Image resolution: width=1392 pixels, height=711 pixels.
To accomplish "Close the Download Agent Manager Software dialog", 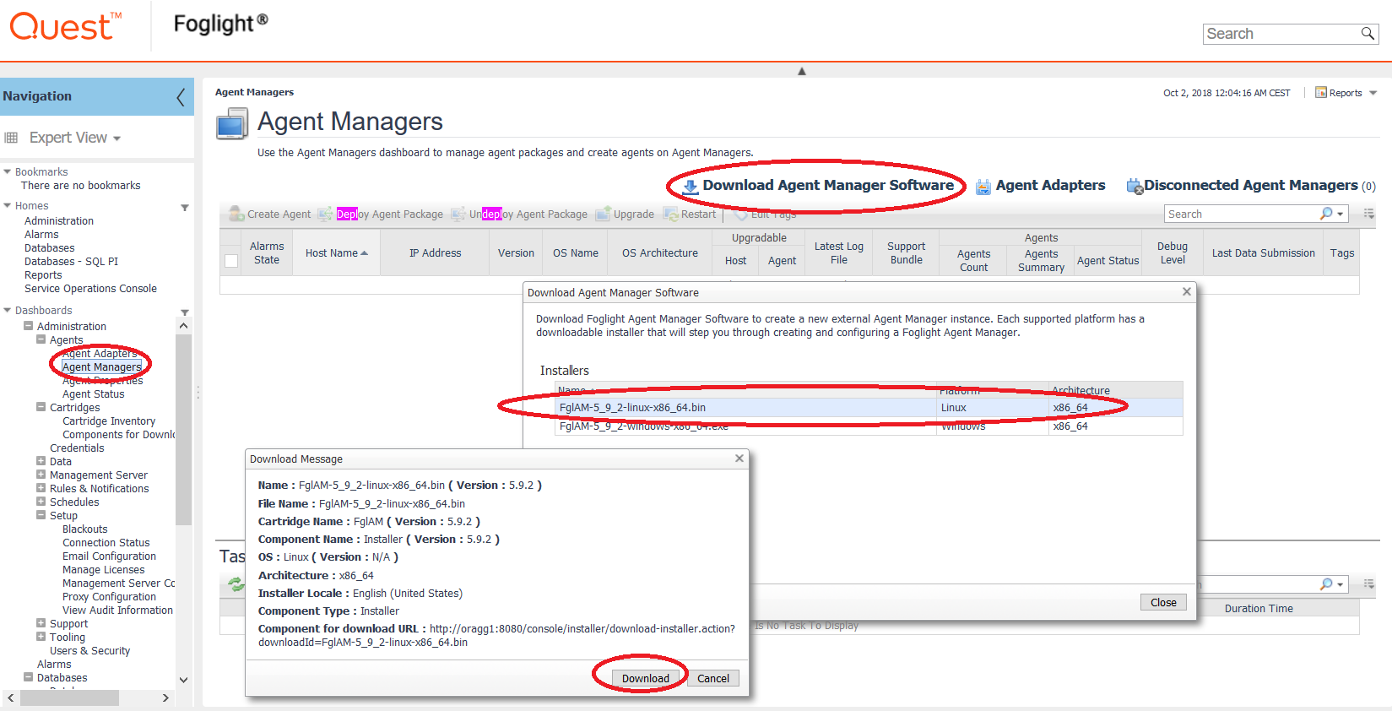I will tap(1187, 291).
